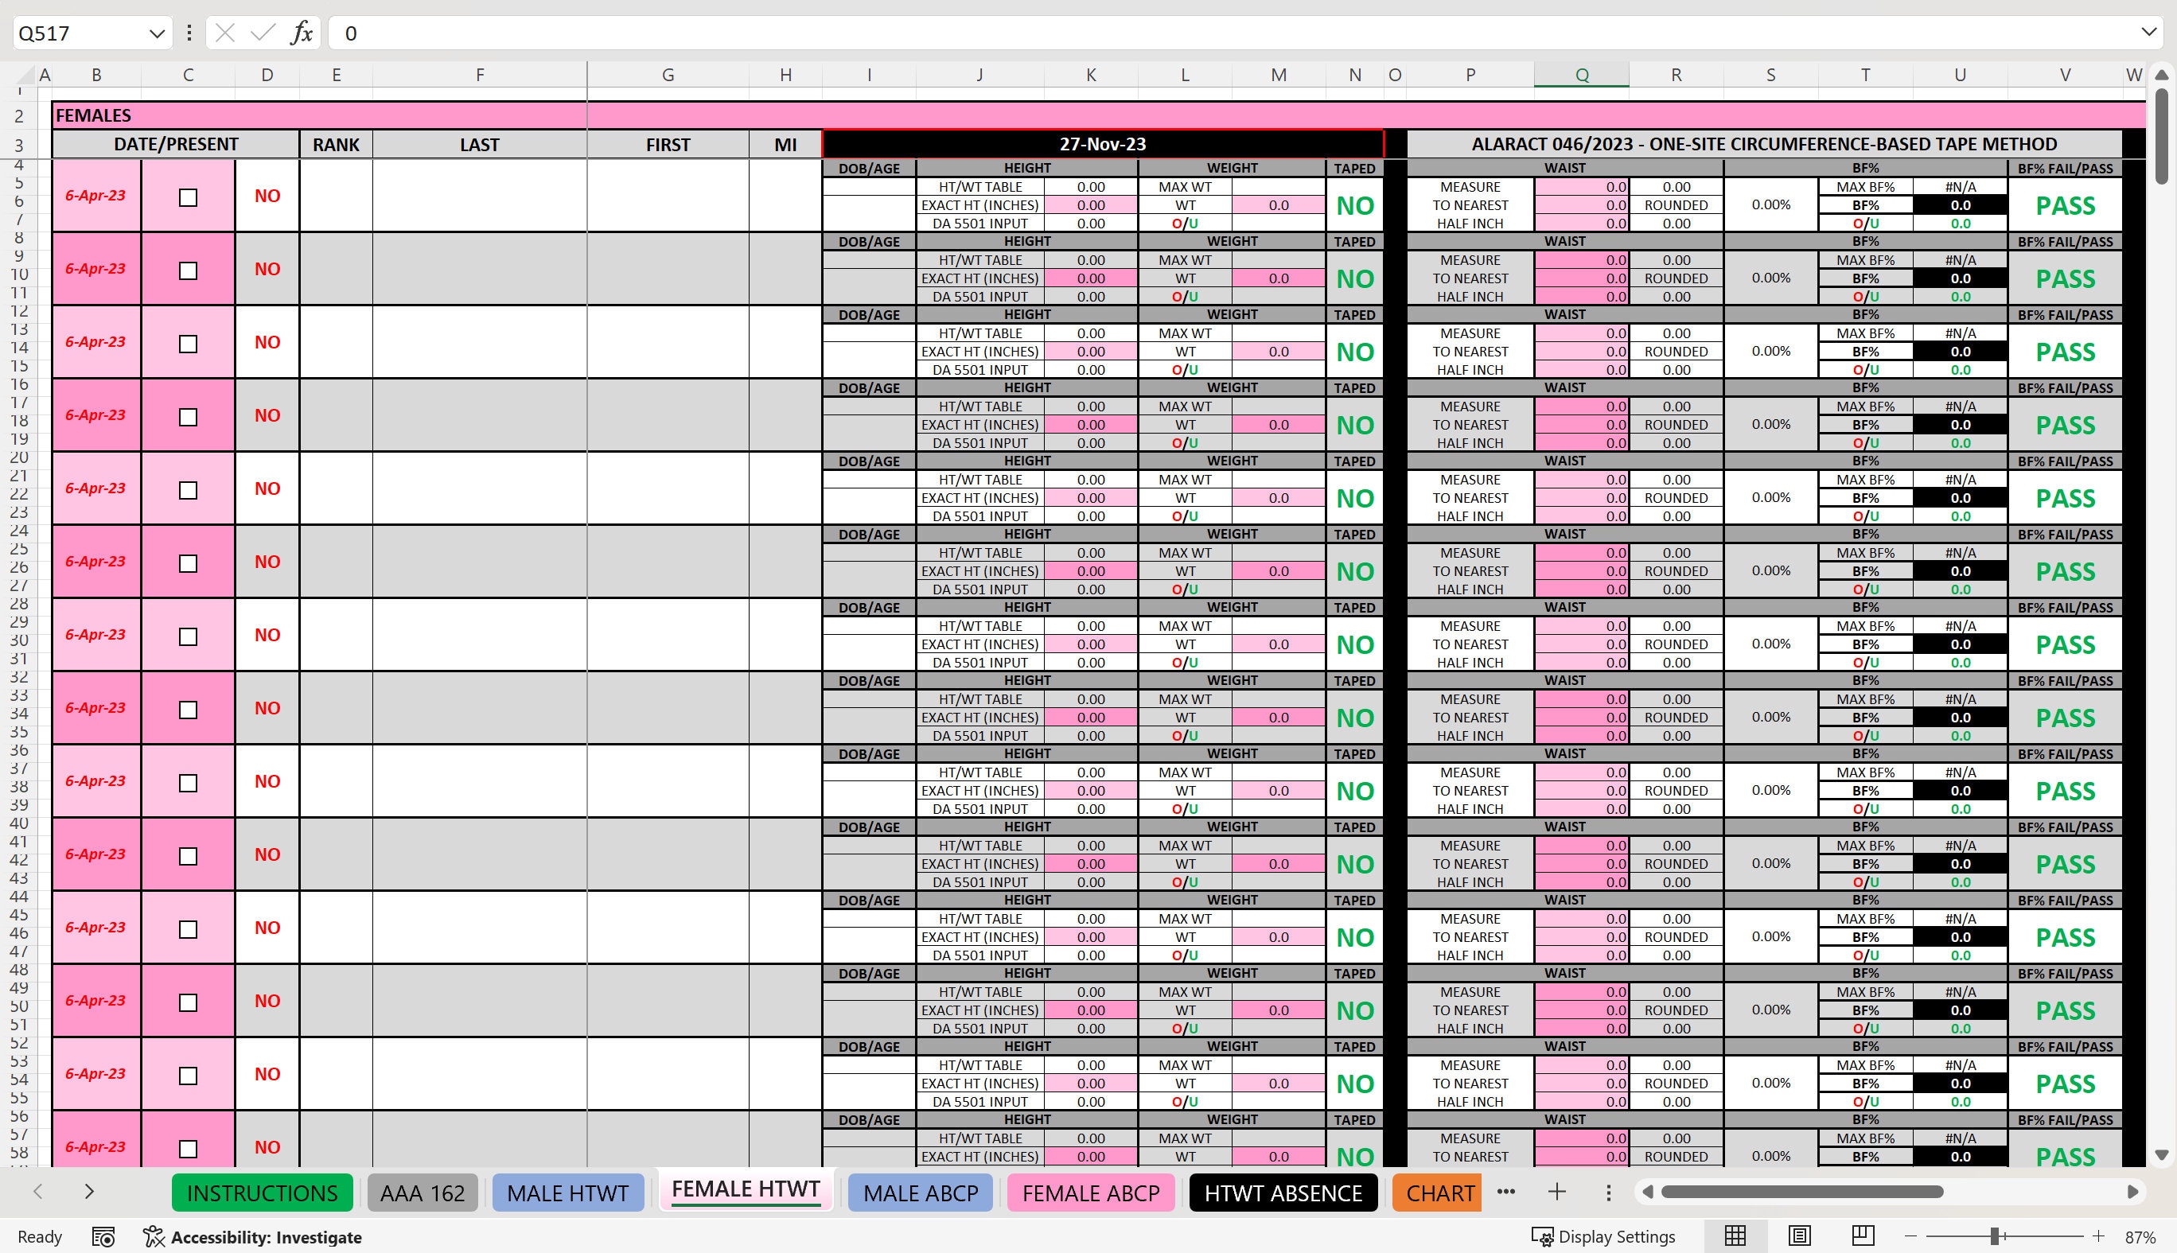This screenshot has width=2177, height=1253.
Task: Select the Normal view icon in status bar
Action: [x=1734, y=1236]
